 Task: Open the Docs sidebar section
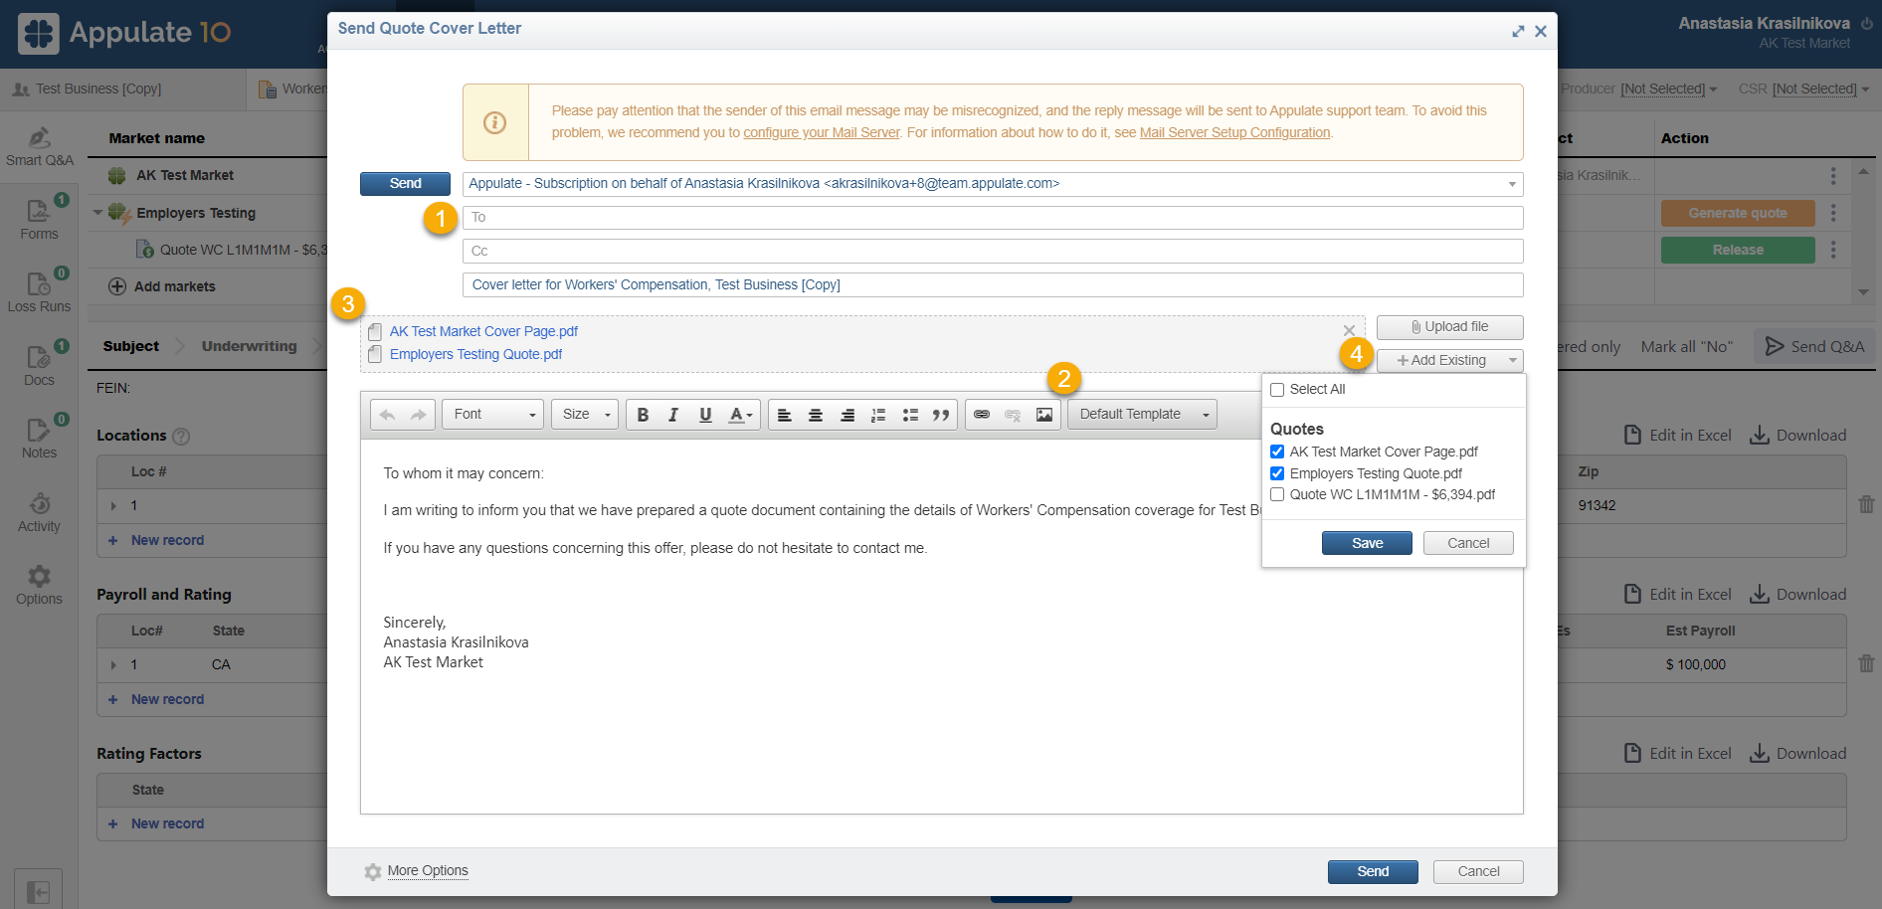(40, 365)
